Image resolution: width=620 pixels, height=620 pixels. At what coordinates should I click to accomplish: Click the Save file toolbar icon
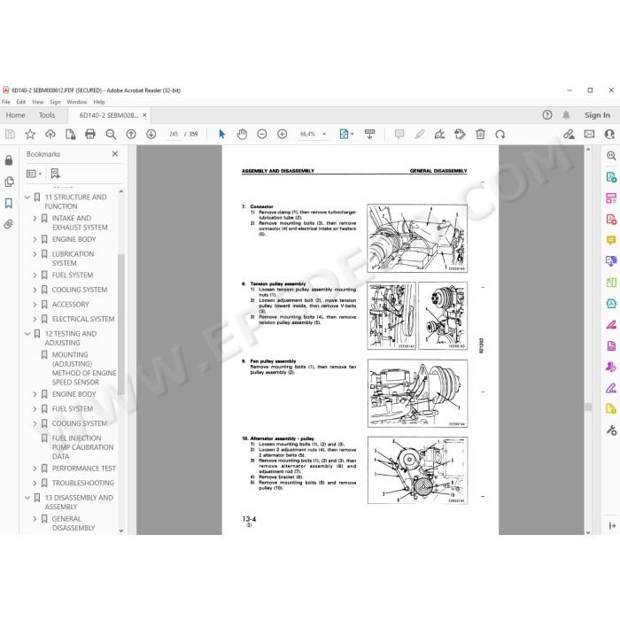coord(10,135)
